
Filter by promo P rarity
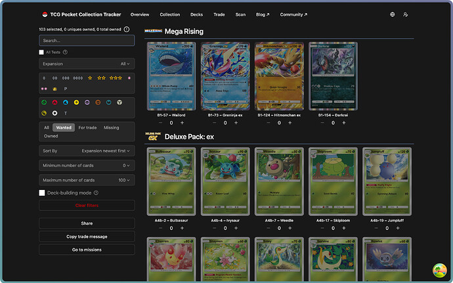pyautogui.click(x=65, y=88)
